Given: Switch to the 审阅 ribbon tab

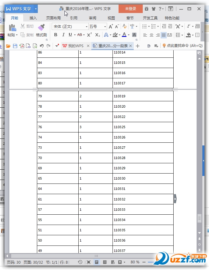Looking at the screenshot, I should coord(93,18).
